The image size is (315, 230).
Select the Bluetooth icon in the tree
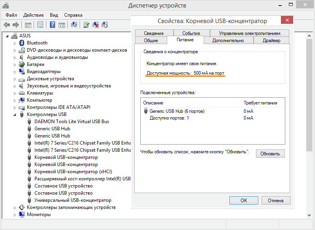pos(22,43)
